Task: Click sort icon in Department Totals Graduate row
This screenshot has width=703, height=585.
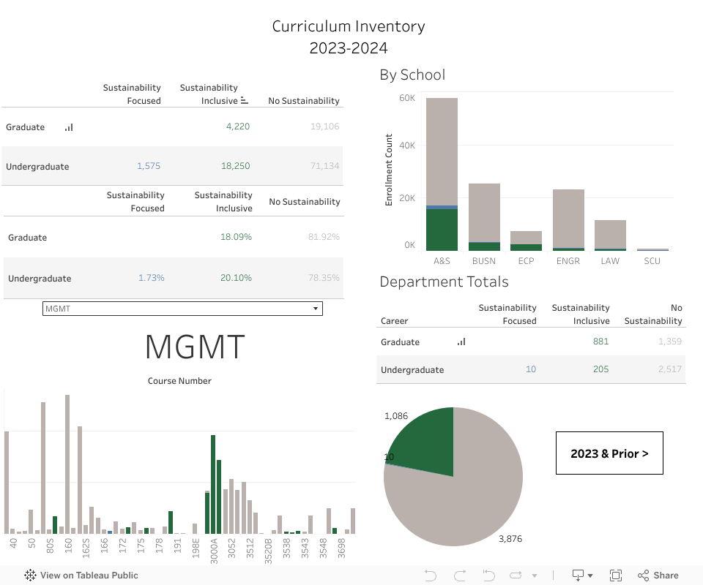Action: 461,341
